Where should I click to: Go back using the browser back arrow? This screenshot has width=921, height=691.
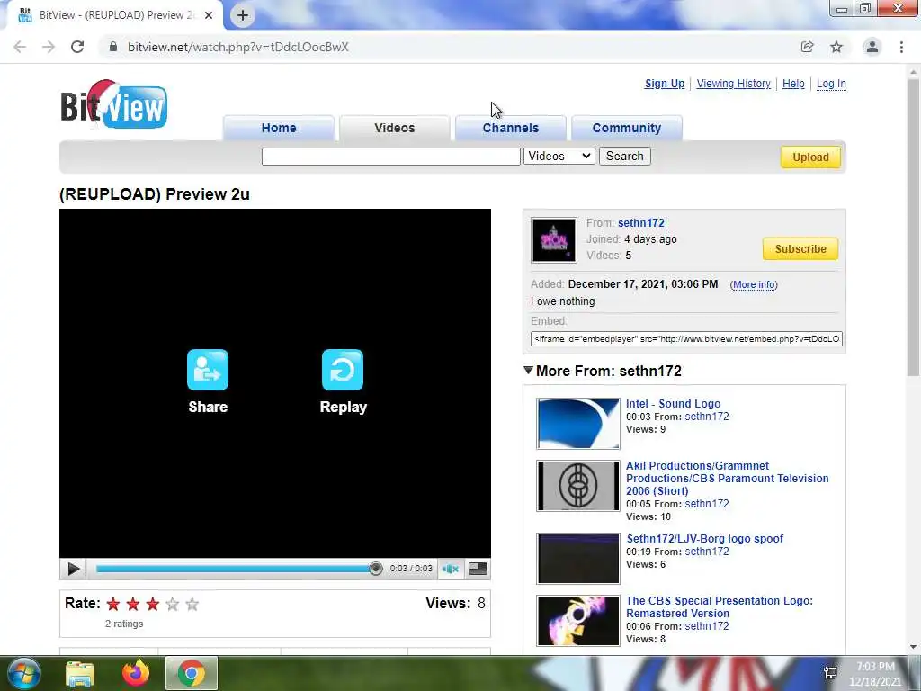(x=20, y=47)
